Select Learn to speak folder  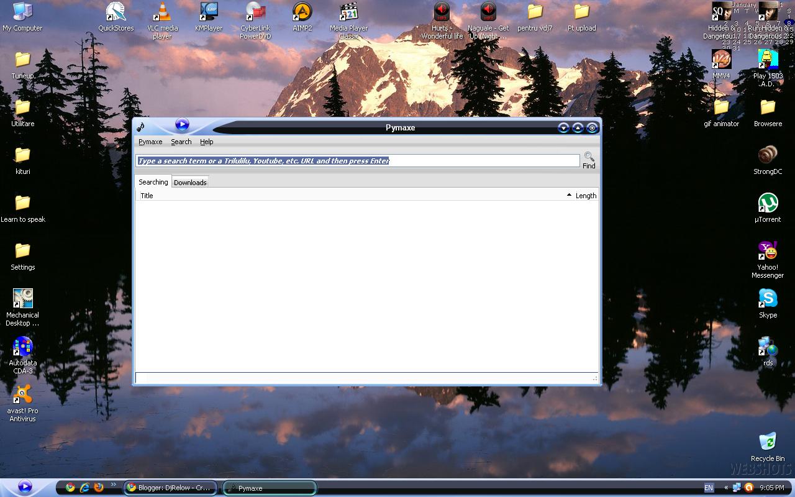pos(22,208)
